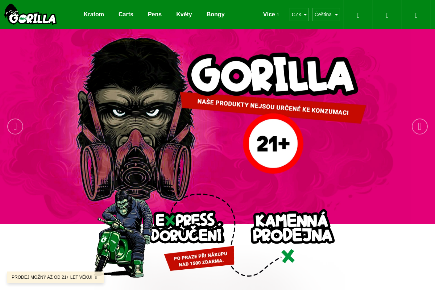The image size is (435, 290).
Task: Click the Express doručení banner
Action: (x=188, y=228)
